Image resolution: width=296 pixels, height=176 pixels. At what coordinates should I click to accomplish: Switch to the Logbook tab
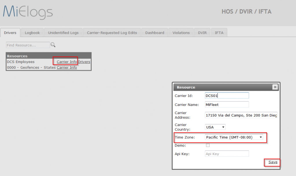pos(32,33)
